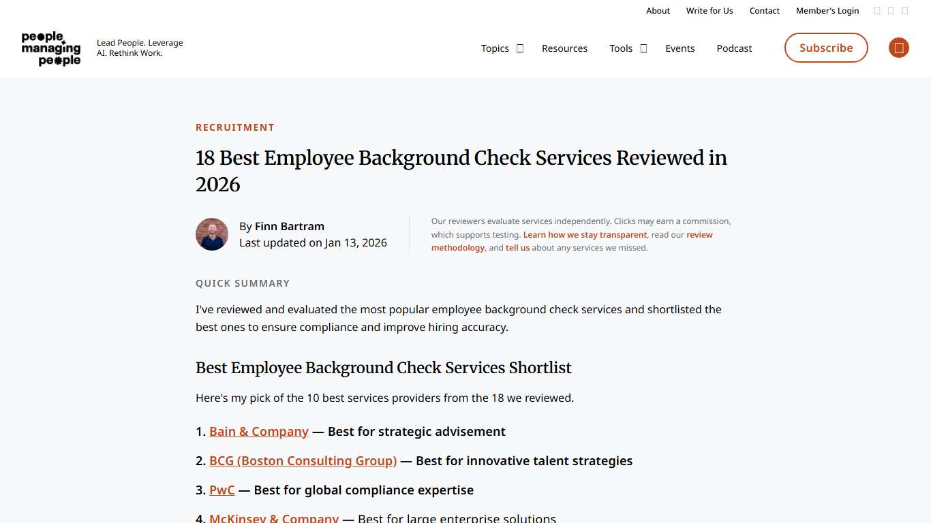Click the People Managing People logo
931x523 pixels.
click(x=50, y=48)
